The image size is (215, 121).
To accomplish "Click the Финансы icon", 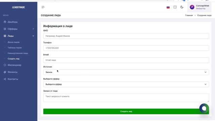I will 5,72.
